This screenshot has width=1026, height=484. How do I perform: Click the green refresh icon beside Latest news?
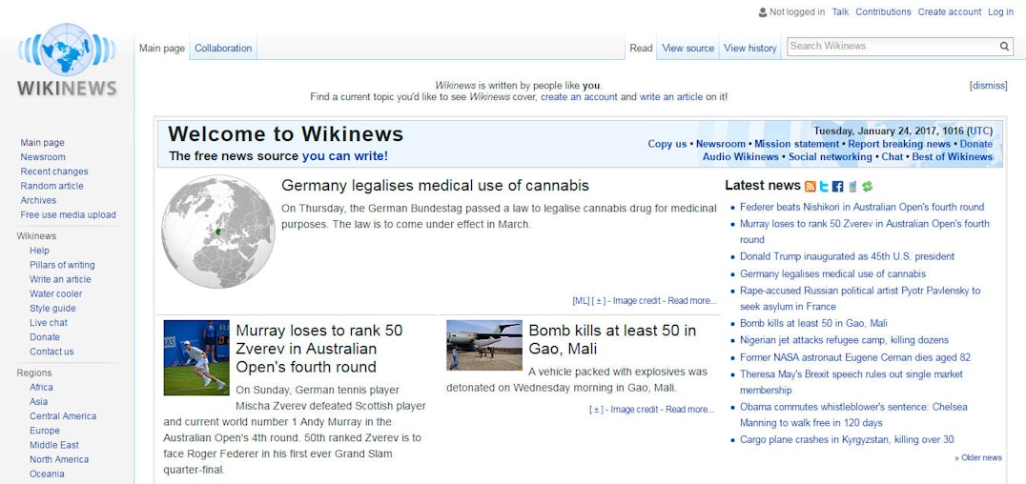(868, 187)
